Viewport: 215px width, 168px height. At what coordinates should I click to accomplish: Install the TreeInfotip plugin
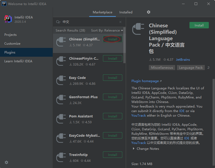112,155
